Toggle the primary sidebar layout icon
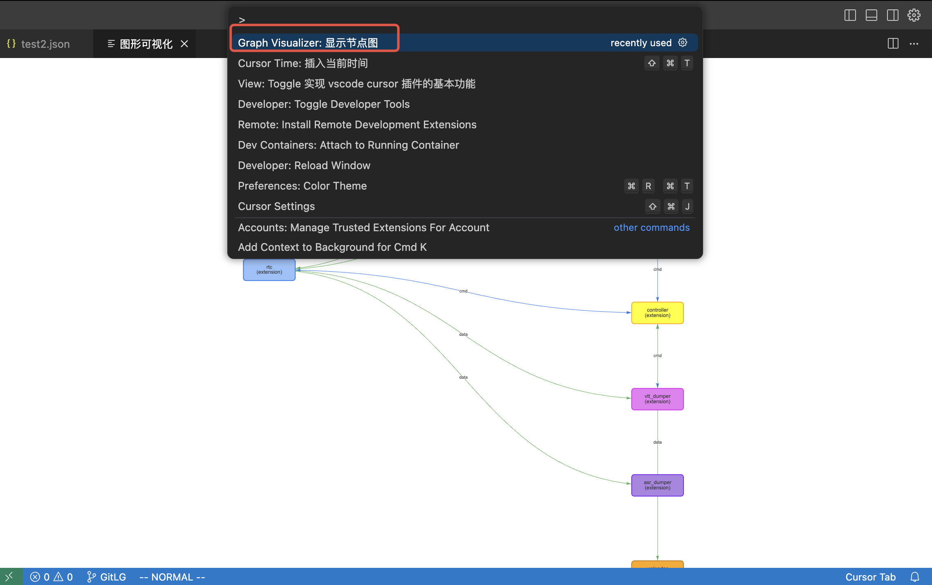Image resolution: width=932 pixels, height=585 pixels. (850, 16)
